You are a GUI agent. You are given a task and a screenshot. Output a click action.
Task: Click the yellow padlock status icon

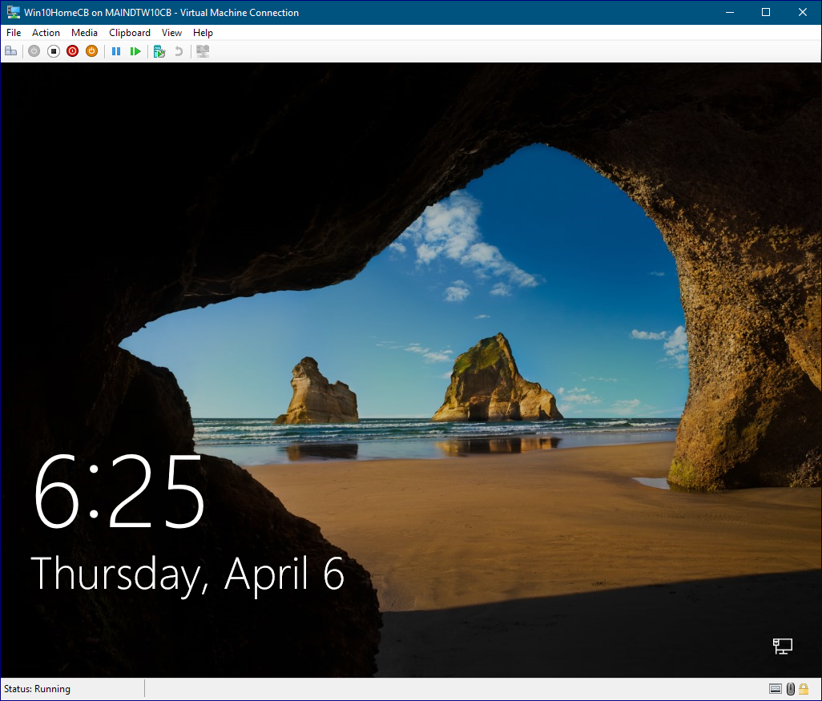pyautogui.click(x=804, y=689)
